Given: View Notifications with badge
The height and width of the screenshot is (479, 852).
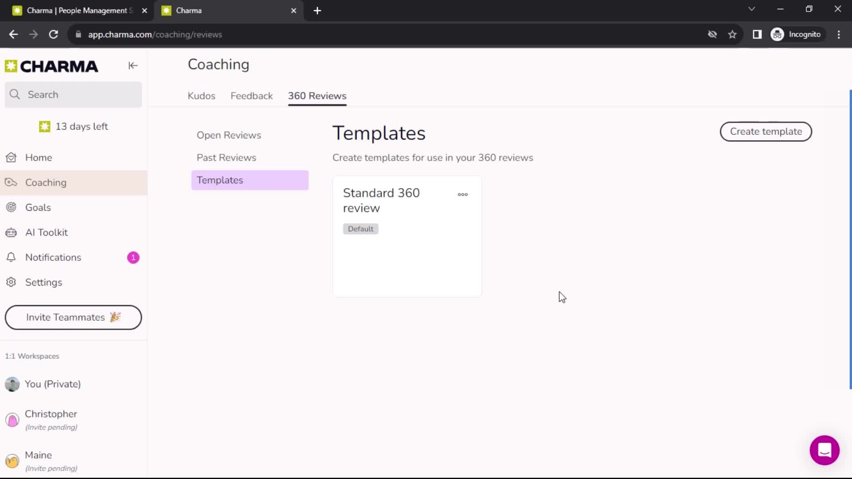Looking at the screenshot, I should (73, 257).
